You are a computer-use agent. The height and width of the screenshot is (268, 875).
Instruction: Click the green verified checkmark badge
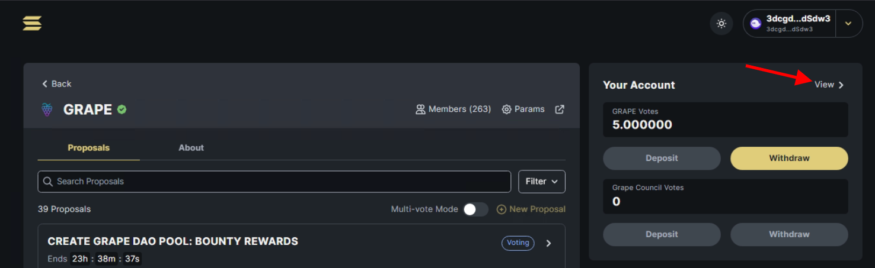[122, 109]
